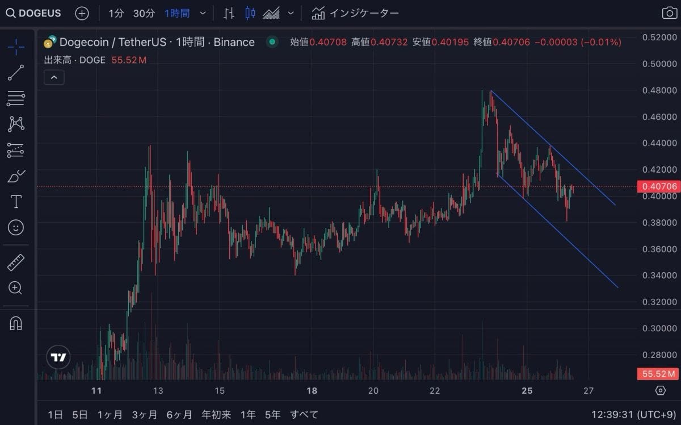Screen dimensions: 681x425
Task: Set date range to 6ヶ月
Action: 179,414
